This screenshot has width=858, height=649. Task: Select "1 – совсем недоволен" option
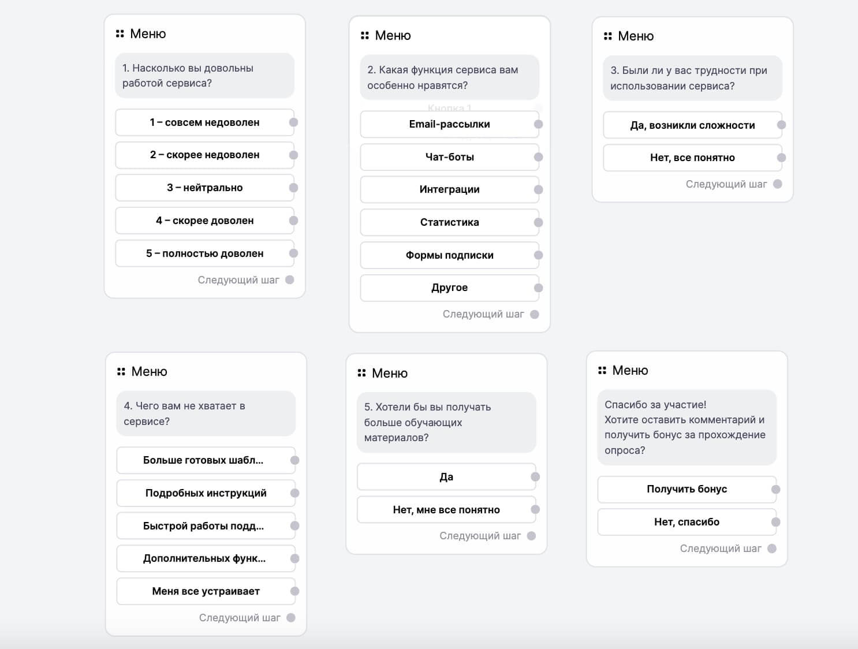click(205, 122)
